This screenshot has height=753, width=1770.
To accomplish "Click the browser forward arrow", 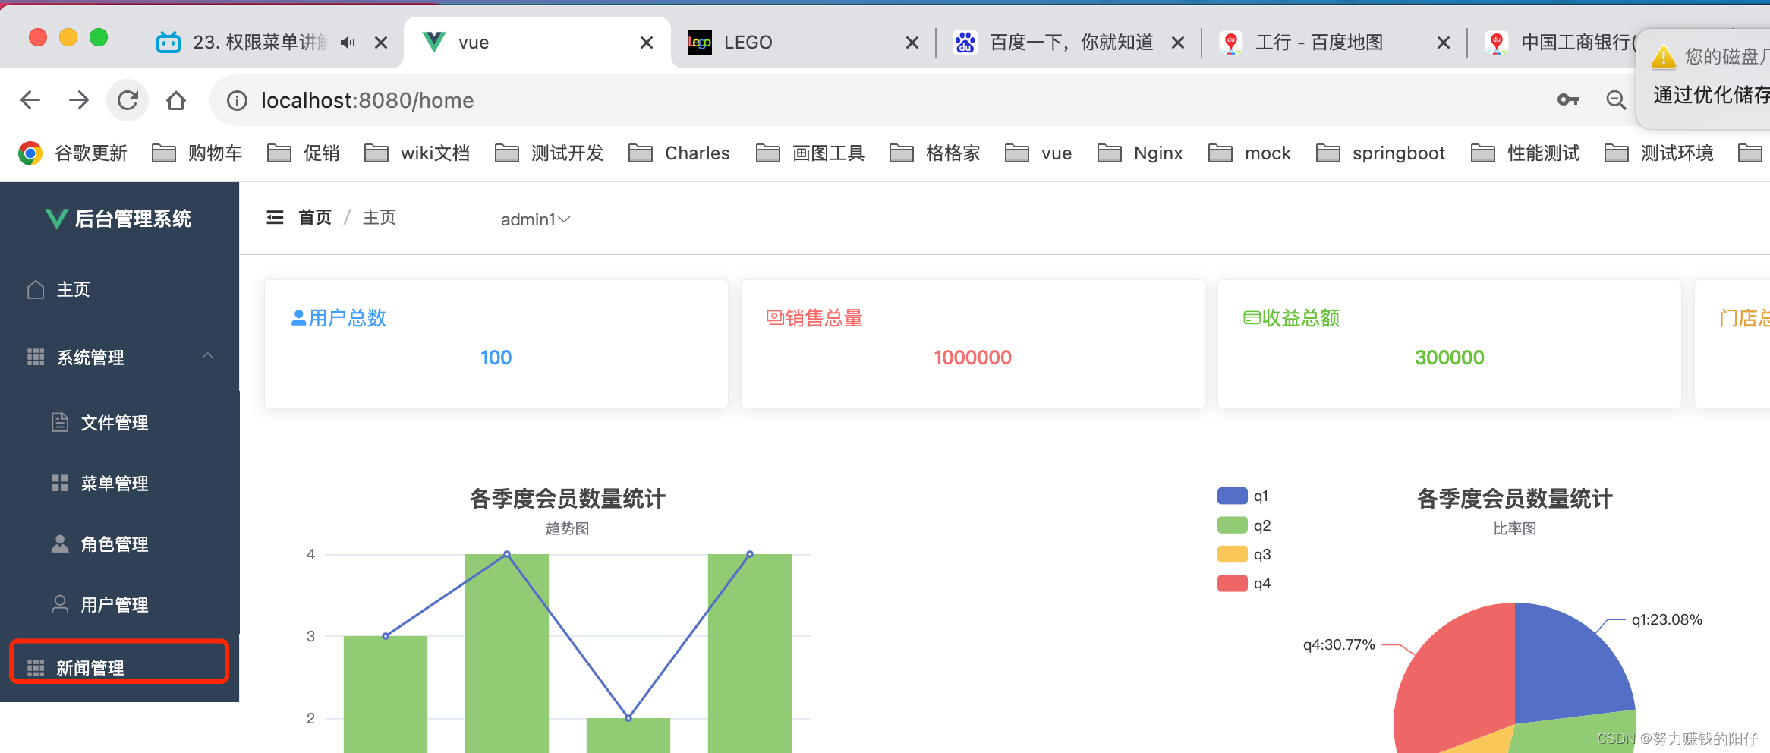I will [x=79, y=100].
